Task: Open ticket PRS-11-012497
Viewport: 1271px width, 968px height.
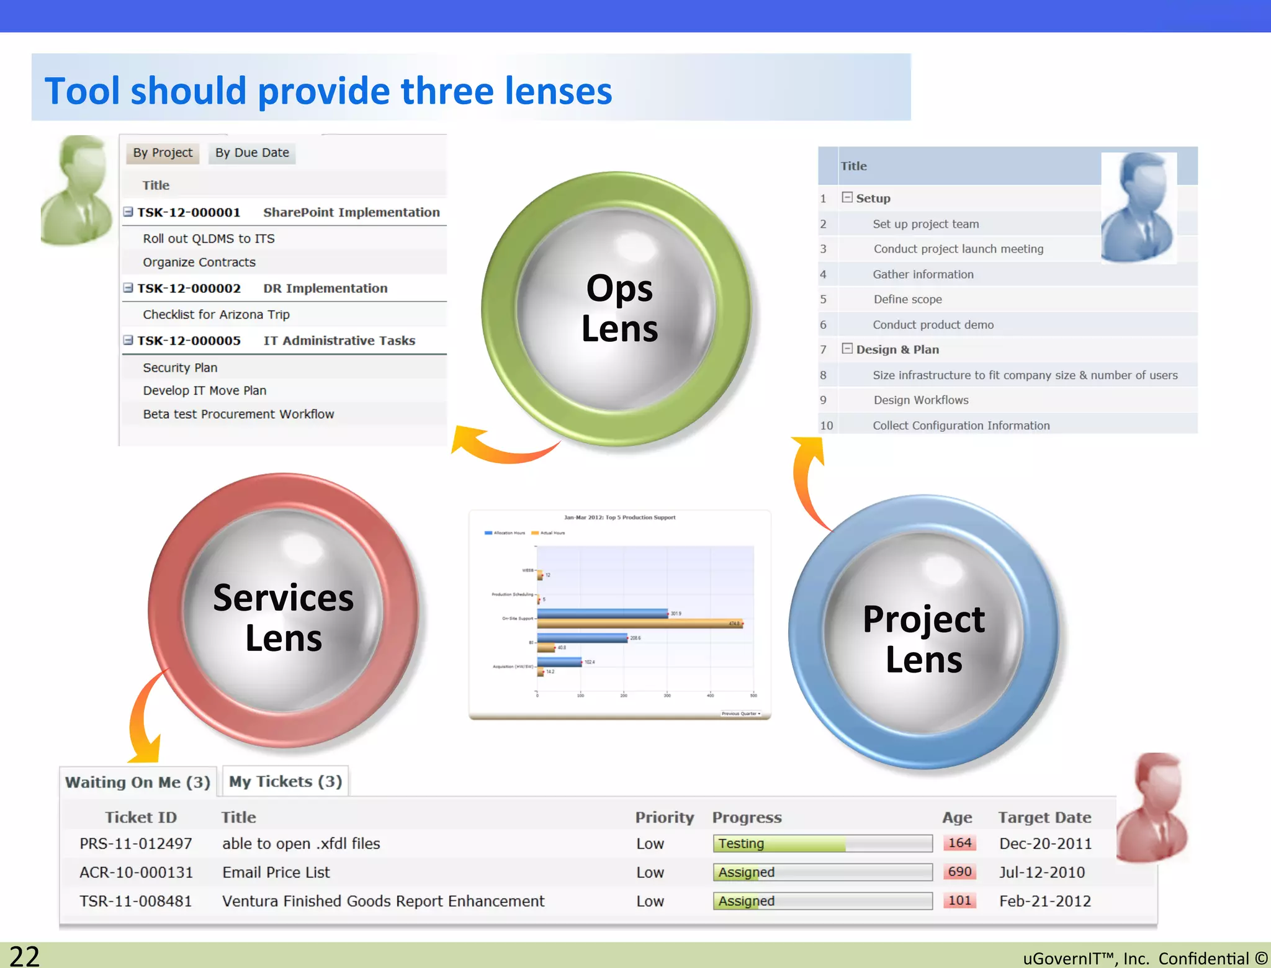Action: 136,843
